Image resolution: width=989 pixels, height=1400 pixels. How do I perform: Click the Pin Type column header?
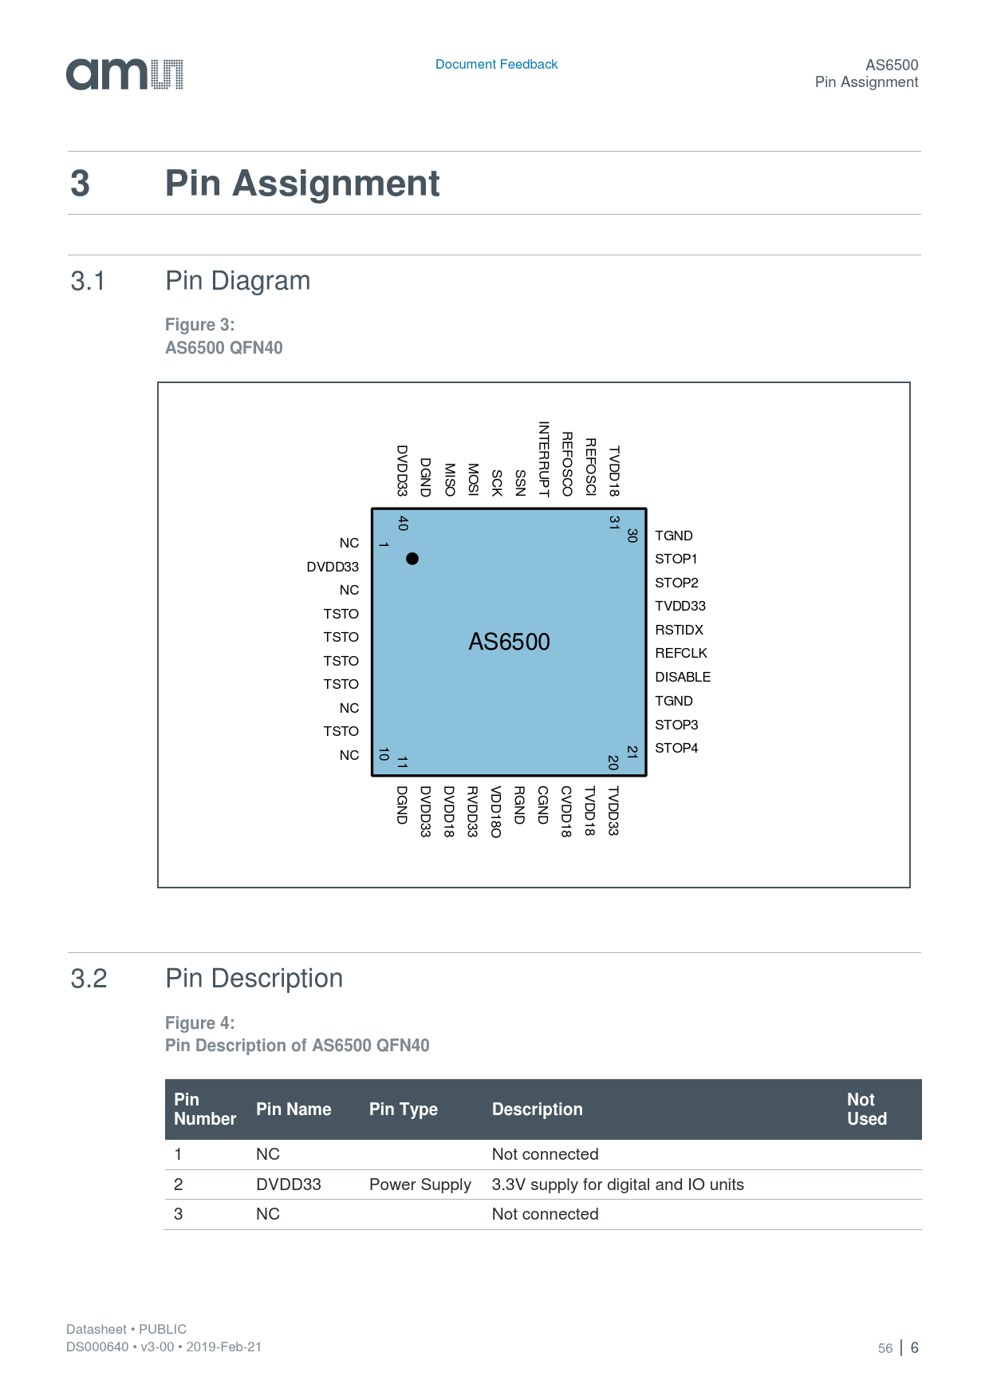pos(403,1109)
